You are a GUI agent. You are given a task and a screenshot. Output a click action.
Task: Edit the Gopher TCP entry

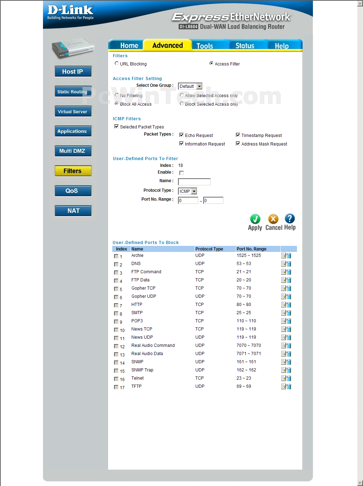[284, 288]
